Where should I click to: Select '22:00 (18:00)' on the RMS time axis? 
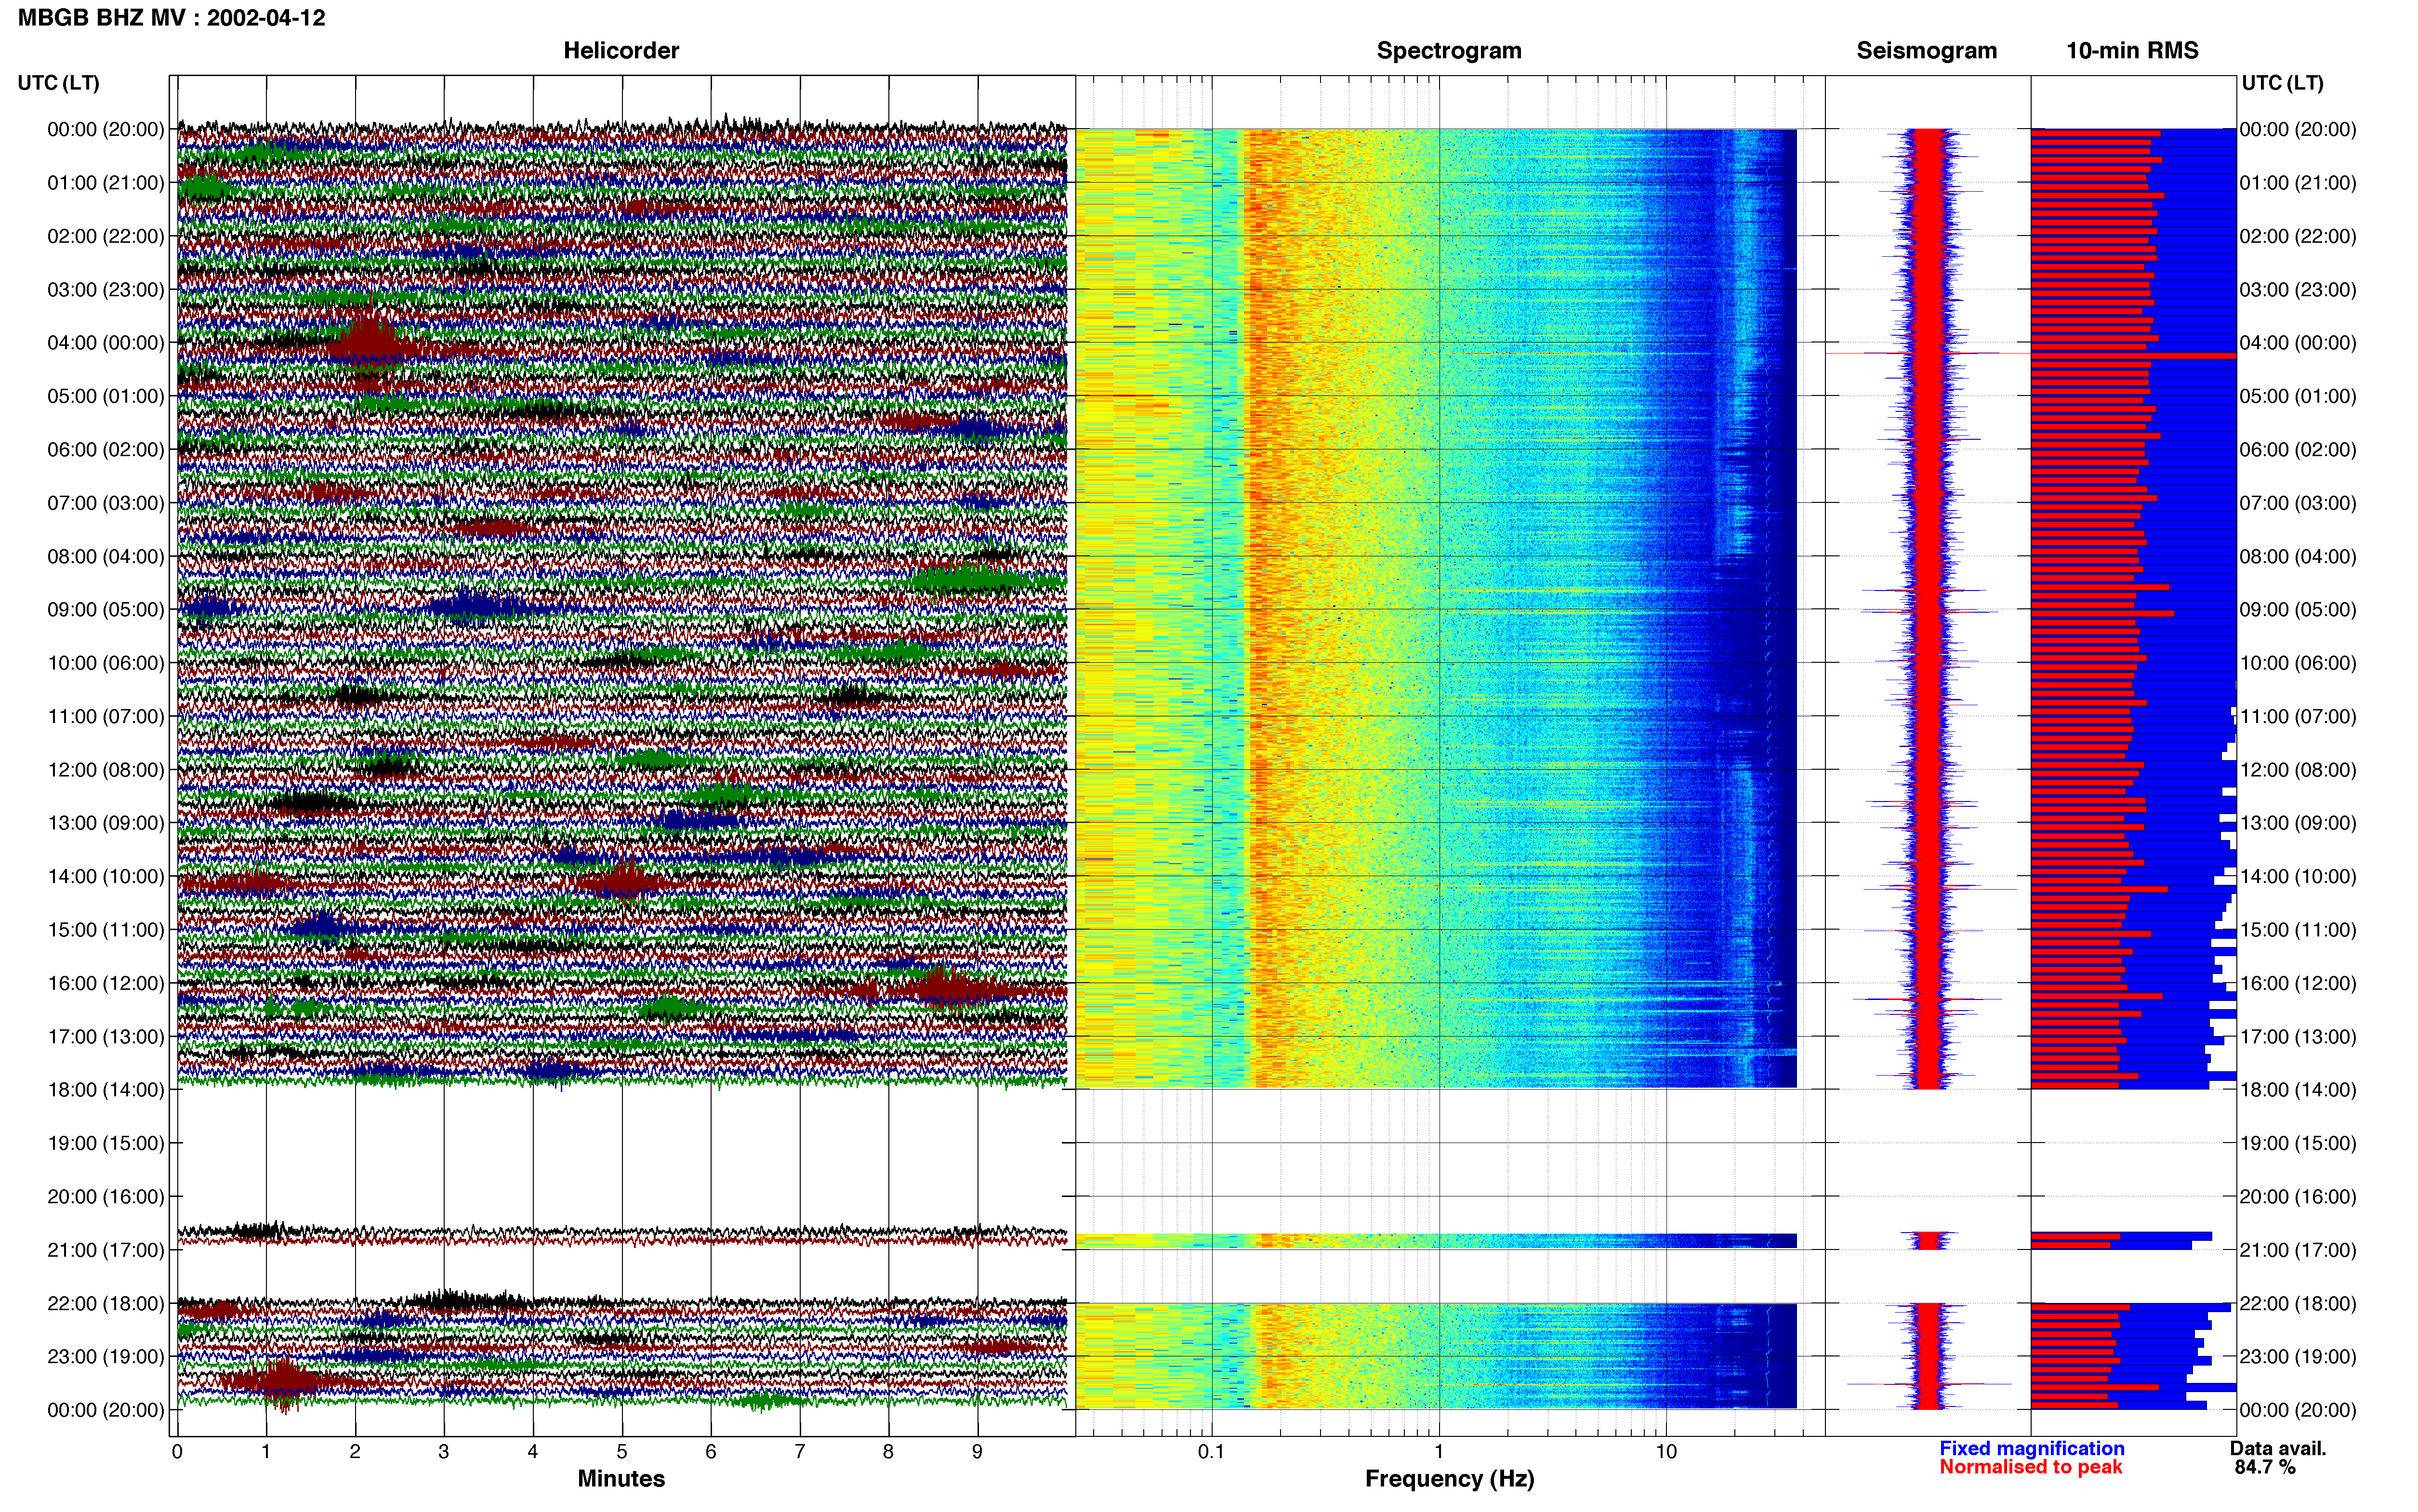(2298, 1304)
